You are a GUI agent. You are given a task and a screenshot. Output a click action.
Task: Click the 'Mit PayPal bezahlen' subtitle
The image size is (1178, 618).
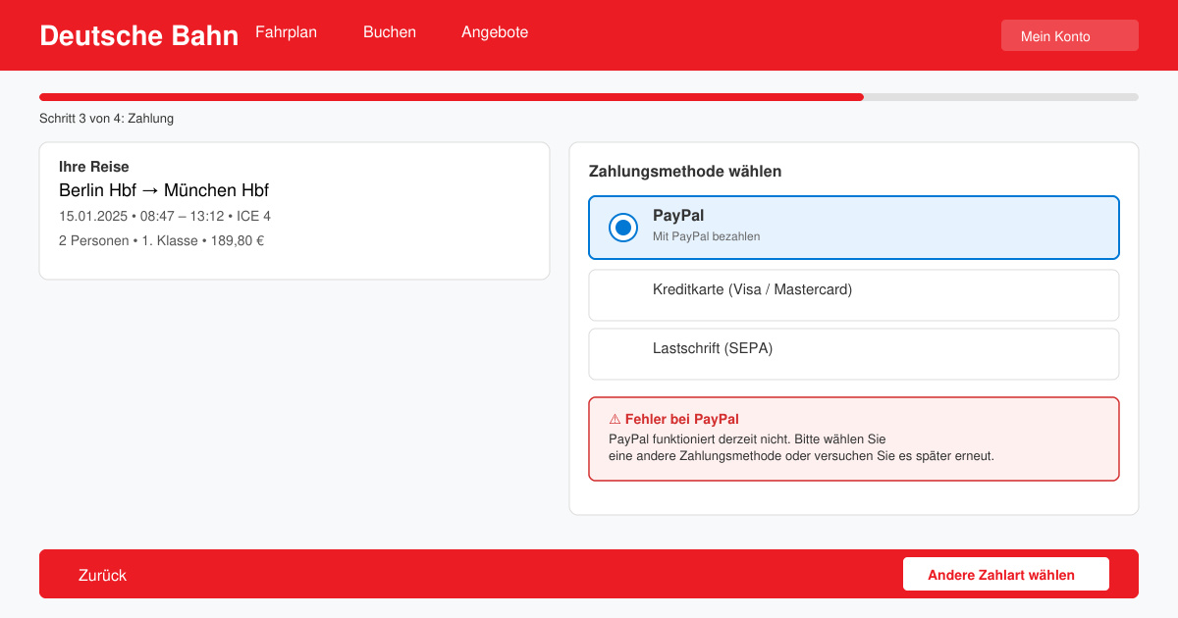tap(706, 236)
